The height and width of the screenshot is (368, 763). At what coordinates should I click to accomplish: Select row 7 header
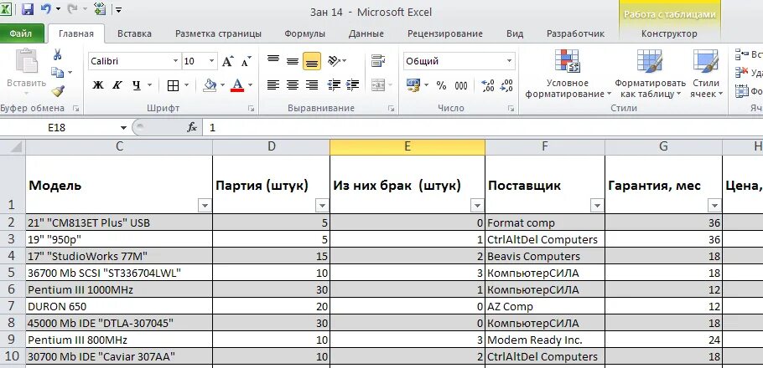coord(13,306)
